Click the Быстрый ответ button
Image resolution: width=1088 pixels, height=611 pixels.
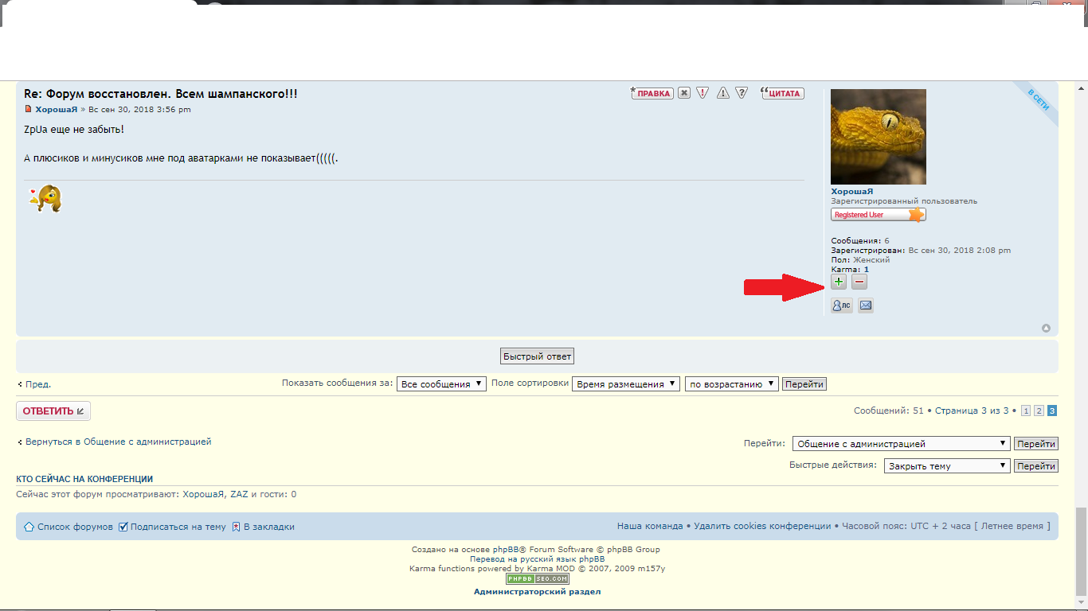coord(537,356)
